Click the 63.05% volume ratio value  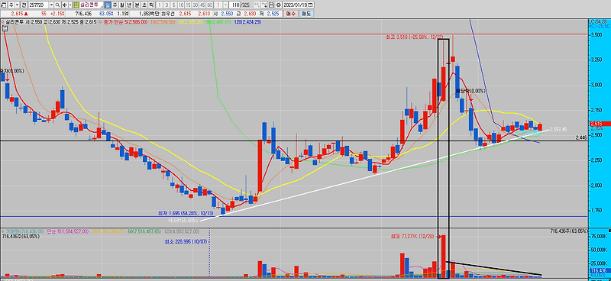(x=106, y=14)
